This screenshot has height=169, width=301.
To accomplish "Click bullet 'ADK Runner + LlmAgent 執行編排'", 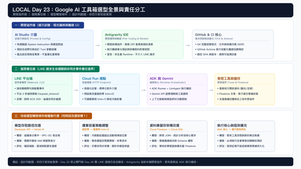I will [171, 89].
